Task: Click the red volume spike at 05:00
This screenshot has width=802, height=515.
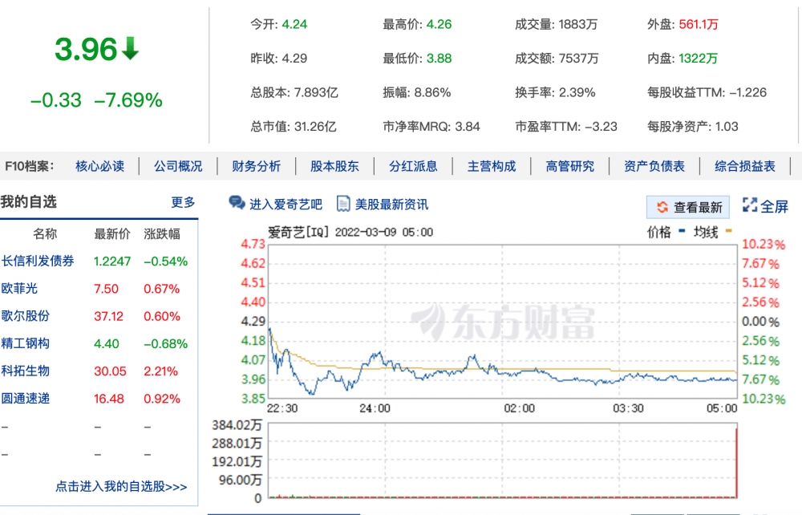Action: (736, 463)
